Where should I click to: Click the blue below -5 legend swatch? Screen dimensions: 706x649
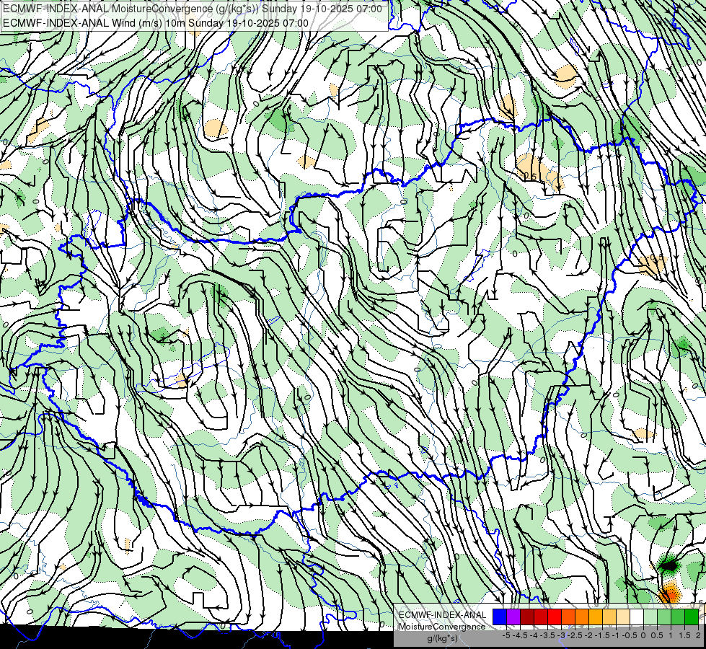coord(500,617)
